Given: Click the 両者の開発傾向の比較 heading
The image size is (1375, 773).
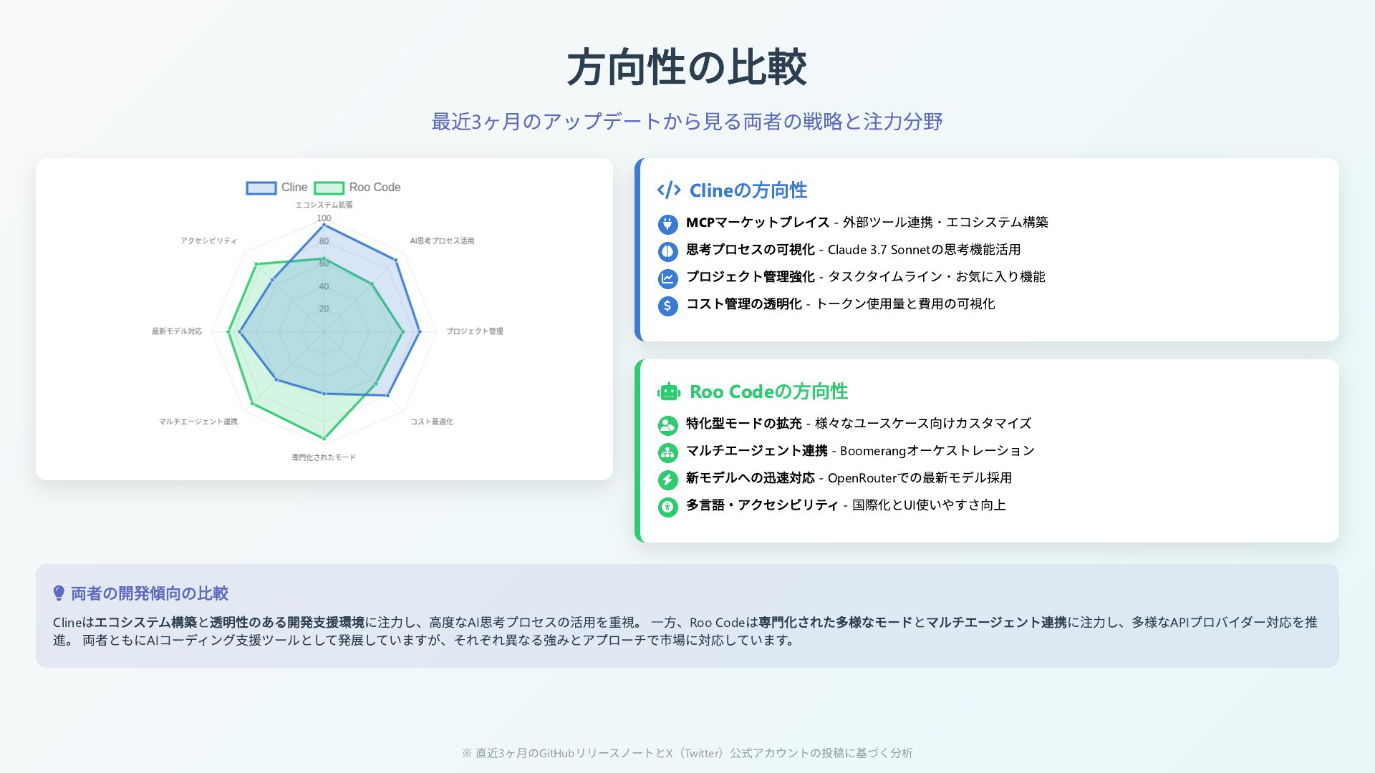Looking at the screenshot, I should coord(149,593).
